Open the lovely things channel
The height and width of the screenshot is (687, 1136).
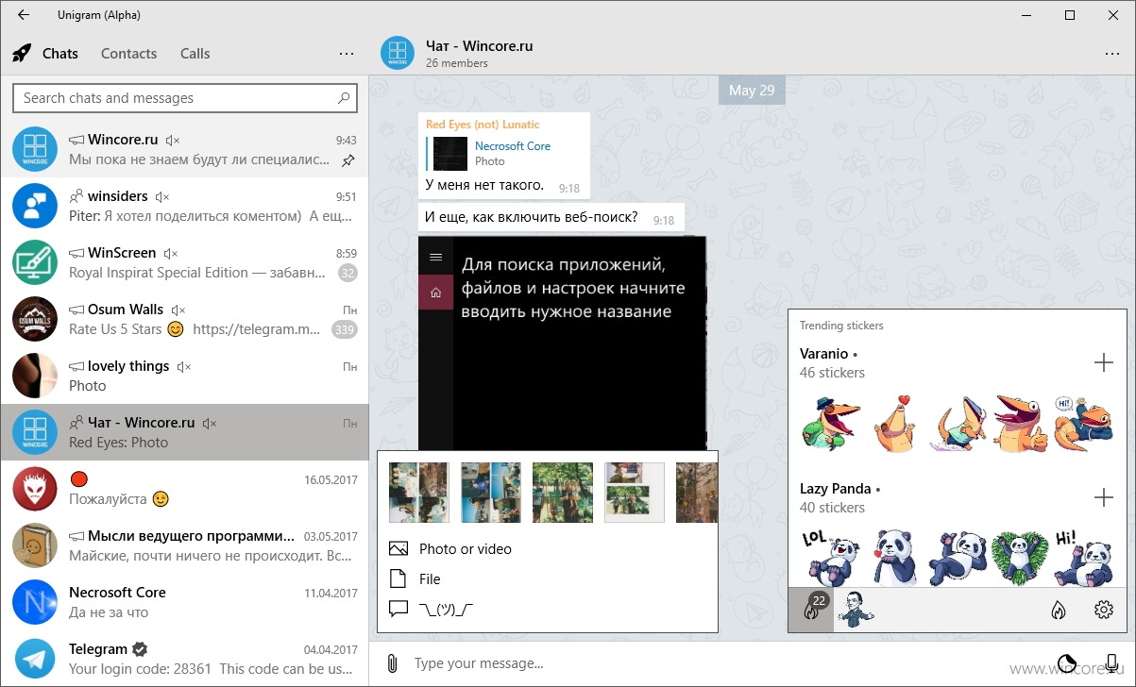pyautogui.click(x=184, y=375)
